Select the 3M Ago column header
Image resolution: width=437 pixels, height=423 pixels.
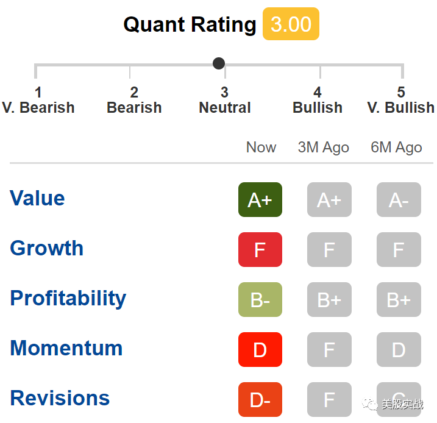pos(323,147)
